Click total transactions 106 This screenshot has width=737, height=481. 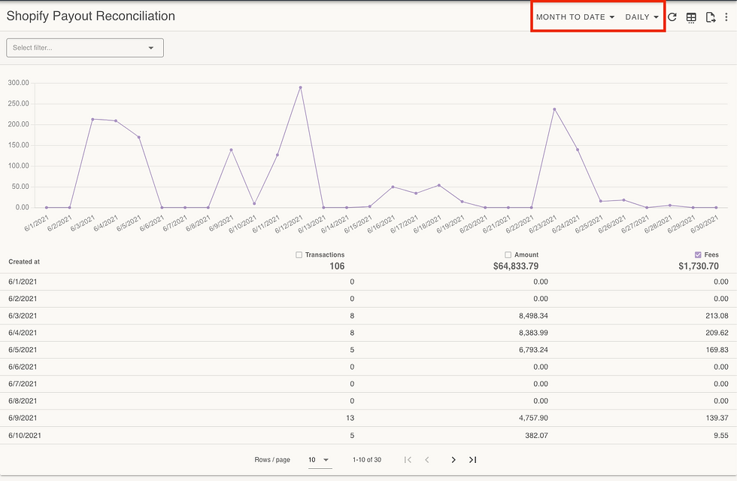pyautogui.click(x=337, y=266)
